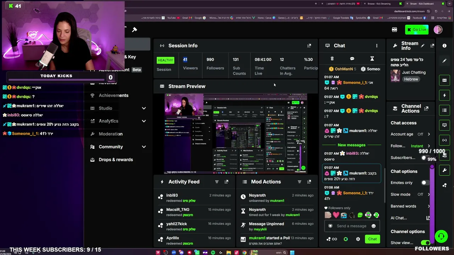Toggle the Subscribers chat switch
This screenshot has height=255, width=454.
coord(425,158)
